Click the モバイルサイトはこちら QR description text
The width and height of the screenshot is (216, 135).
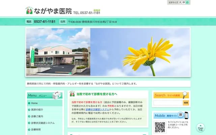click(x=178, y=125)
